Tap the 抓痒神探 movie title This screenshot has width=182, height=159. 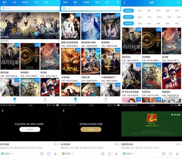tap(105, 42)
